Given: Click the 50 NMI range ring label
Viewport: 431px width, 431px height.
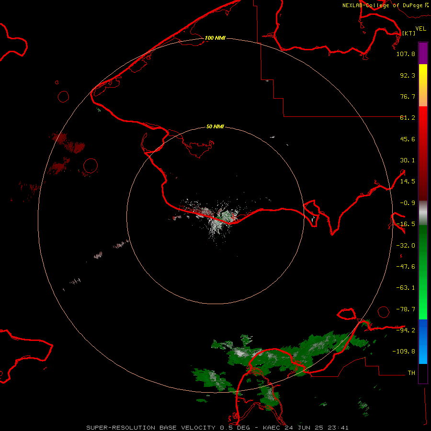Looking at the screenshot, I should tap(215, 126).
